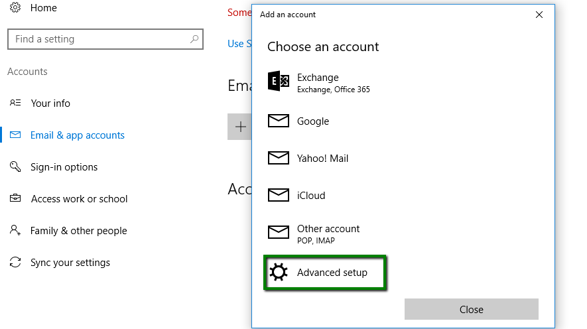
Task: Focus the Find a setting search box
Action: click(x=105, y=39)
